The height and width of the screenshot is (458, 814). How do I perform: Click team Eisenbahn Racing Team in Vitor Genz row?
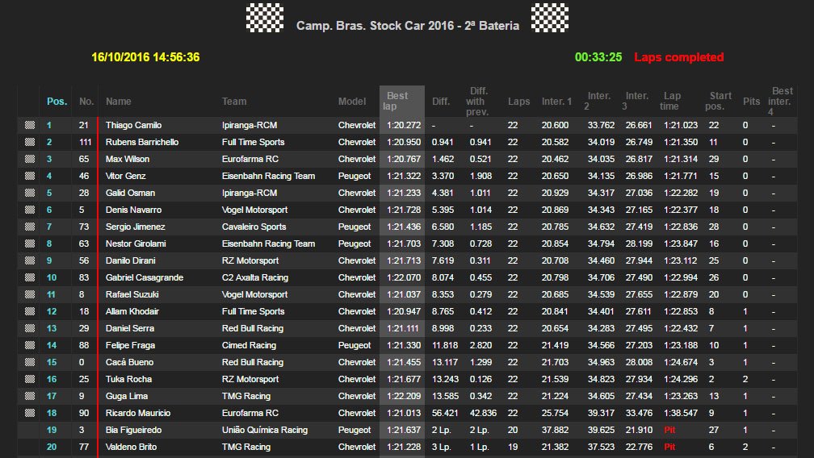coord(268,176)
